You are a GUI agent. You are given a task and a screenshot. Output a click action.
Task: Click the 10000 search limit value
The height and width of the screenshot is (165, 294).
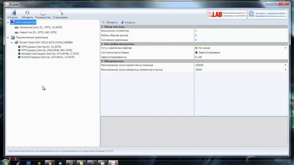pyautogui.click(x=241, y=70)
